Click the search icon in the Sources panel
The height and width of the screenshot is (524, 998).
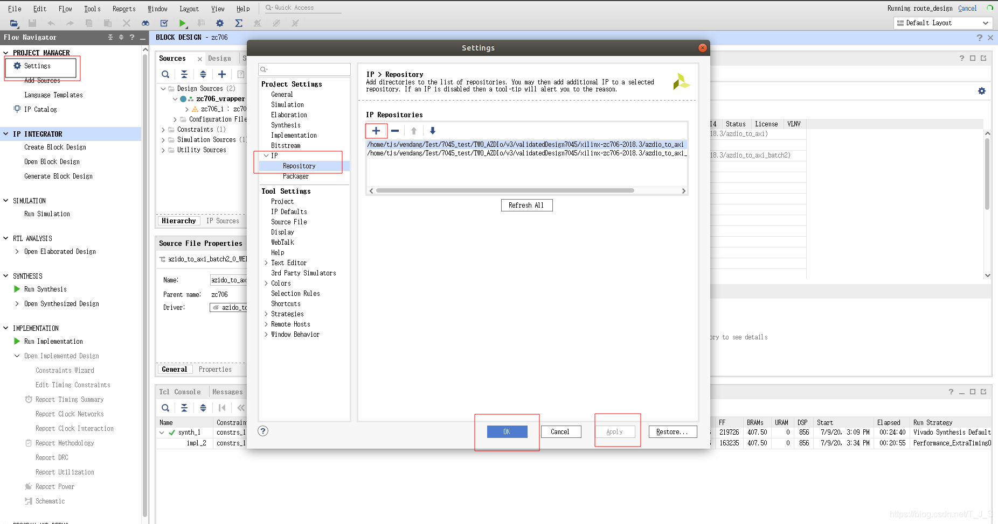pyautogui.click(x=165, y=74)
